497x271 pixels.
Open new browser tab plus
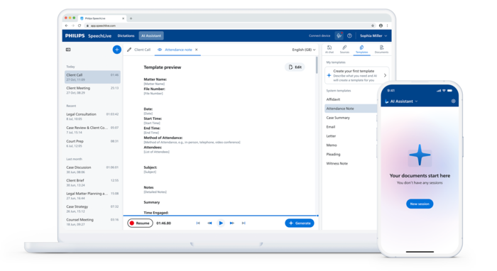click(131, 18)
